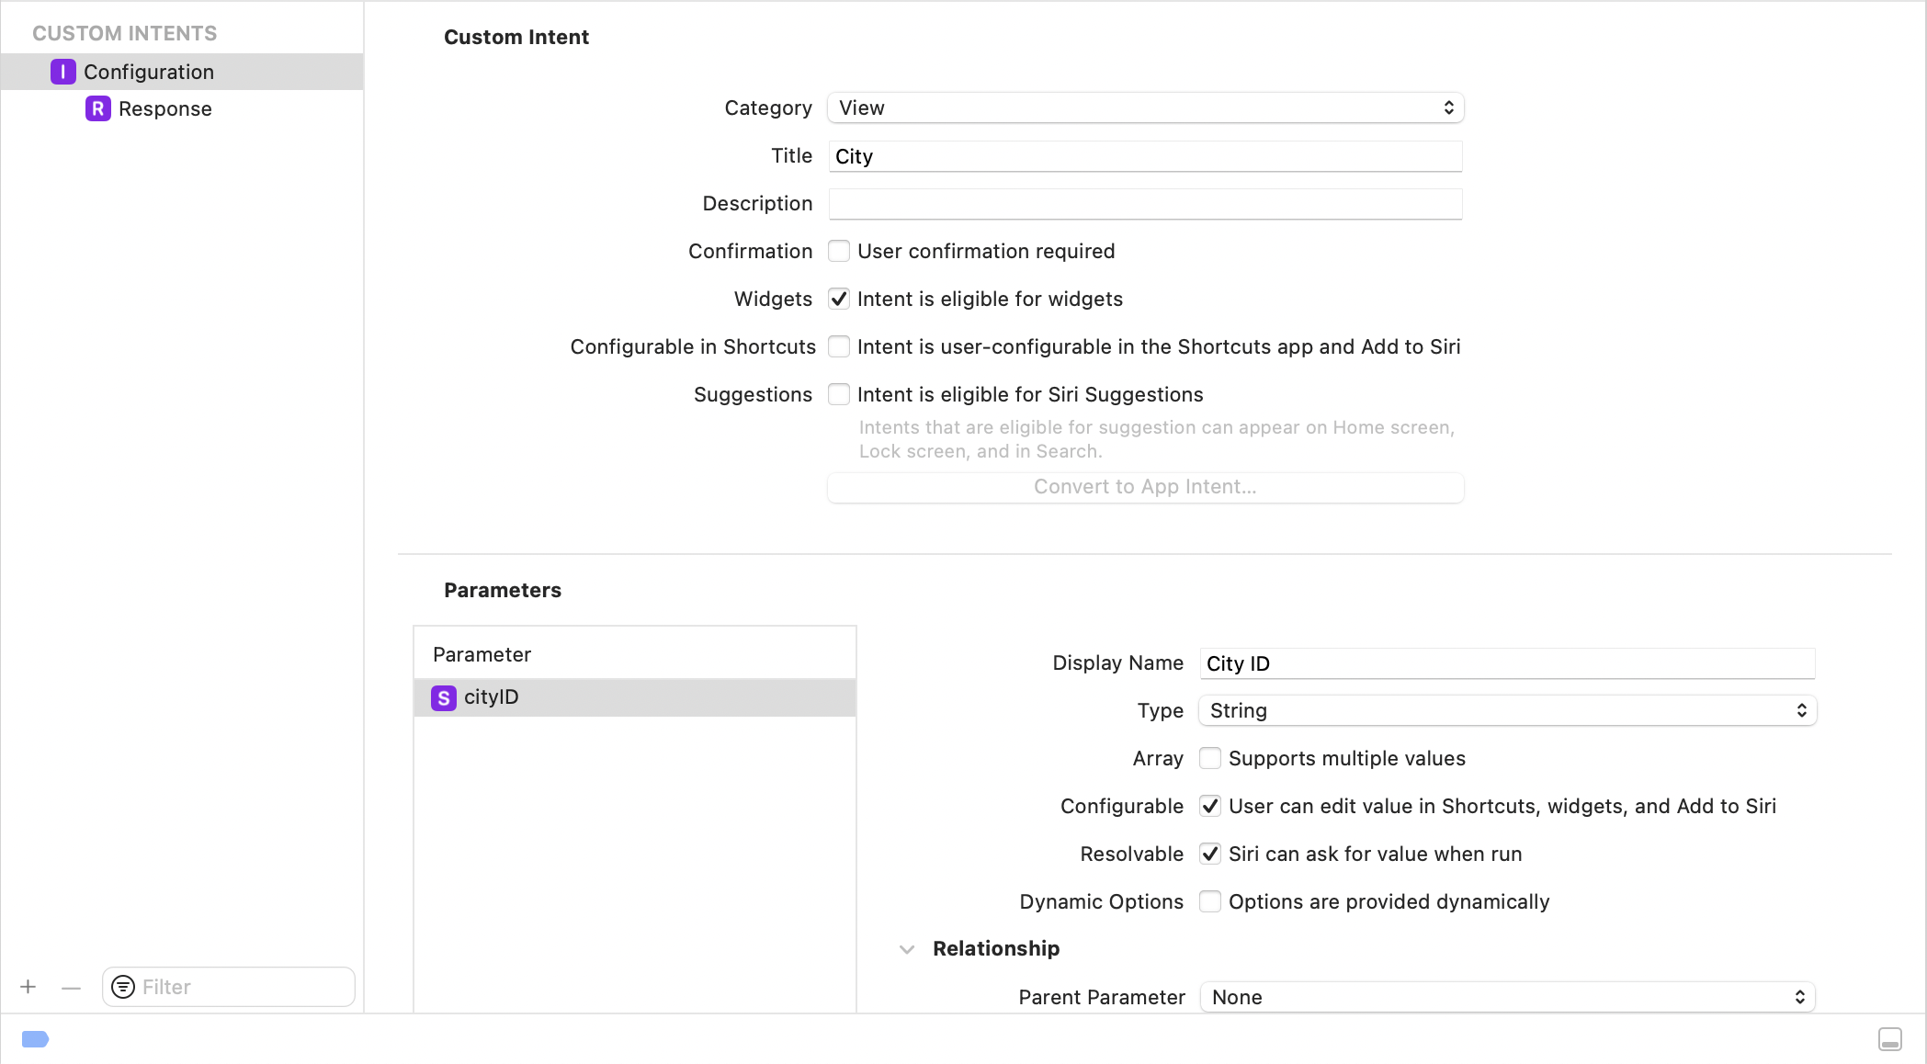Enable the User confirmation required checkbox
Image resolution: width=1927 pixels, height=1064 pixels.
coord(839,251)
